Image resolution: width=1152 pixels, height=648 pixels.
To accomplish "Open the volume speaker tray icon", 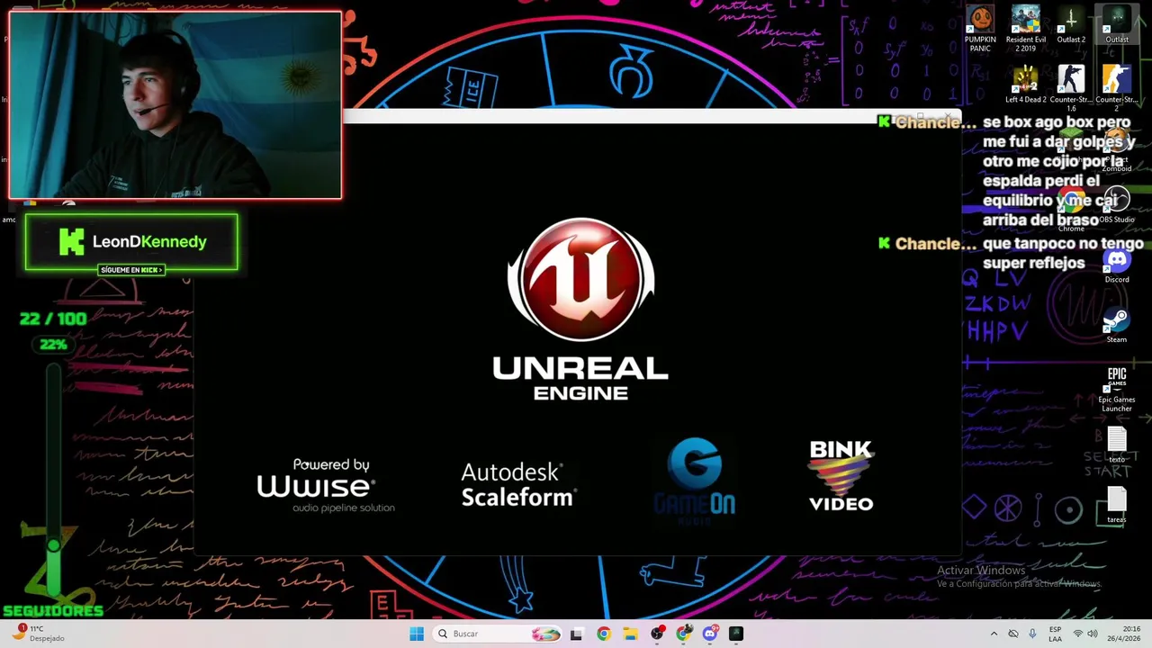I will [1093, 634].
